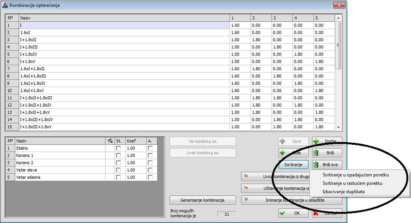This screenshot has height=223, width=411.
Task: Click the Generisanje kombinacija button
Action: (202, 200)
